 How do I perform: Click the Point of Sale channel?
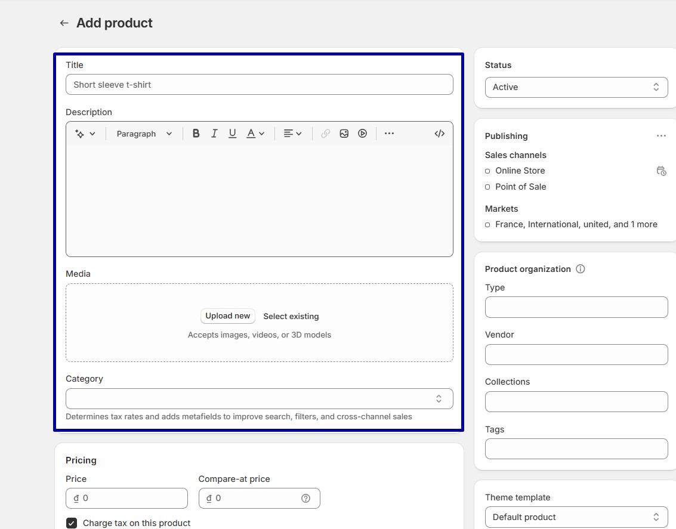pyautogui.click(x=520, y=187)
